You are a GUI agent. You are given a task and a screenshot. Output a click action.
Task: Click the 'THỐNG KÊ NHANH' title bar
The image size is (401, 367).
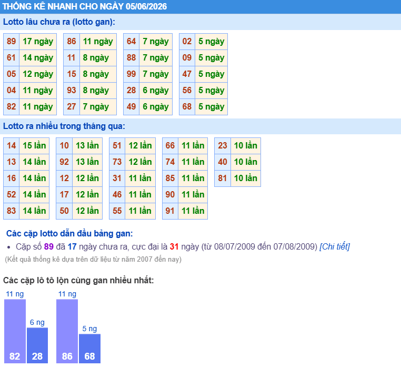(x=200, y=6)
